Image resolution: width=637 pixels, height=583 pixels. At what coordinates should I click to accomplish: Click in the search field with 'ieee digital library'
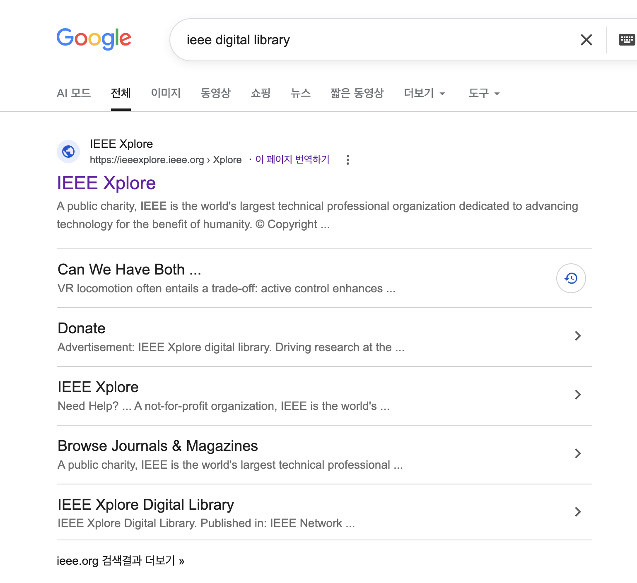point(373,40)
